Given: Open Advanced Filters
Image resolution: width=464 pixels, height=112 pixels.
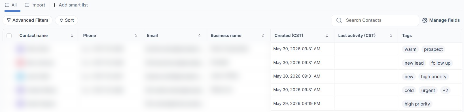Looking at the screenshot, I should click(x=27, y=20).
